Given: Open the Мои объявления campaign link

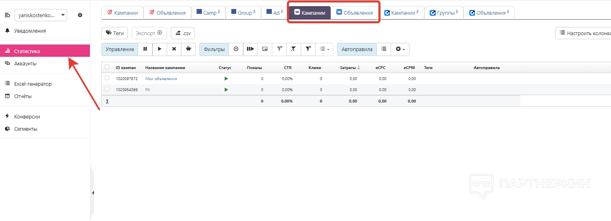Looking at the screenshot, I should click(x=161, y=78).
